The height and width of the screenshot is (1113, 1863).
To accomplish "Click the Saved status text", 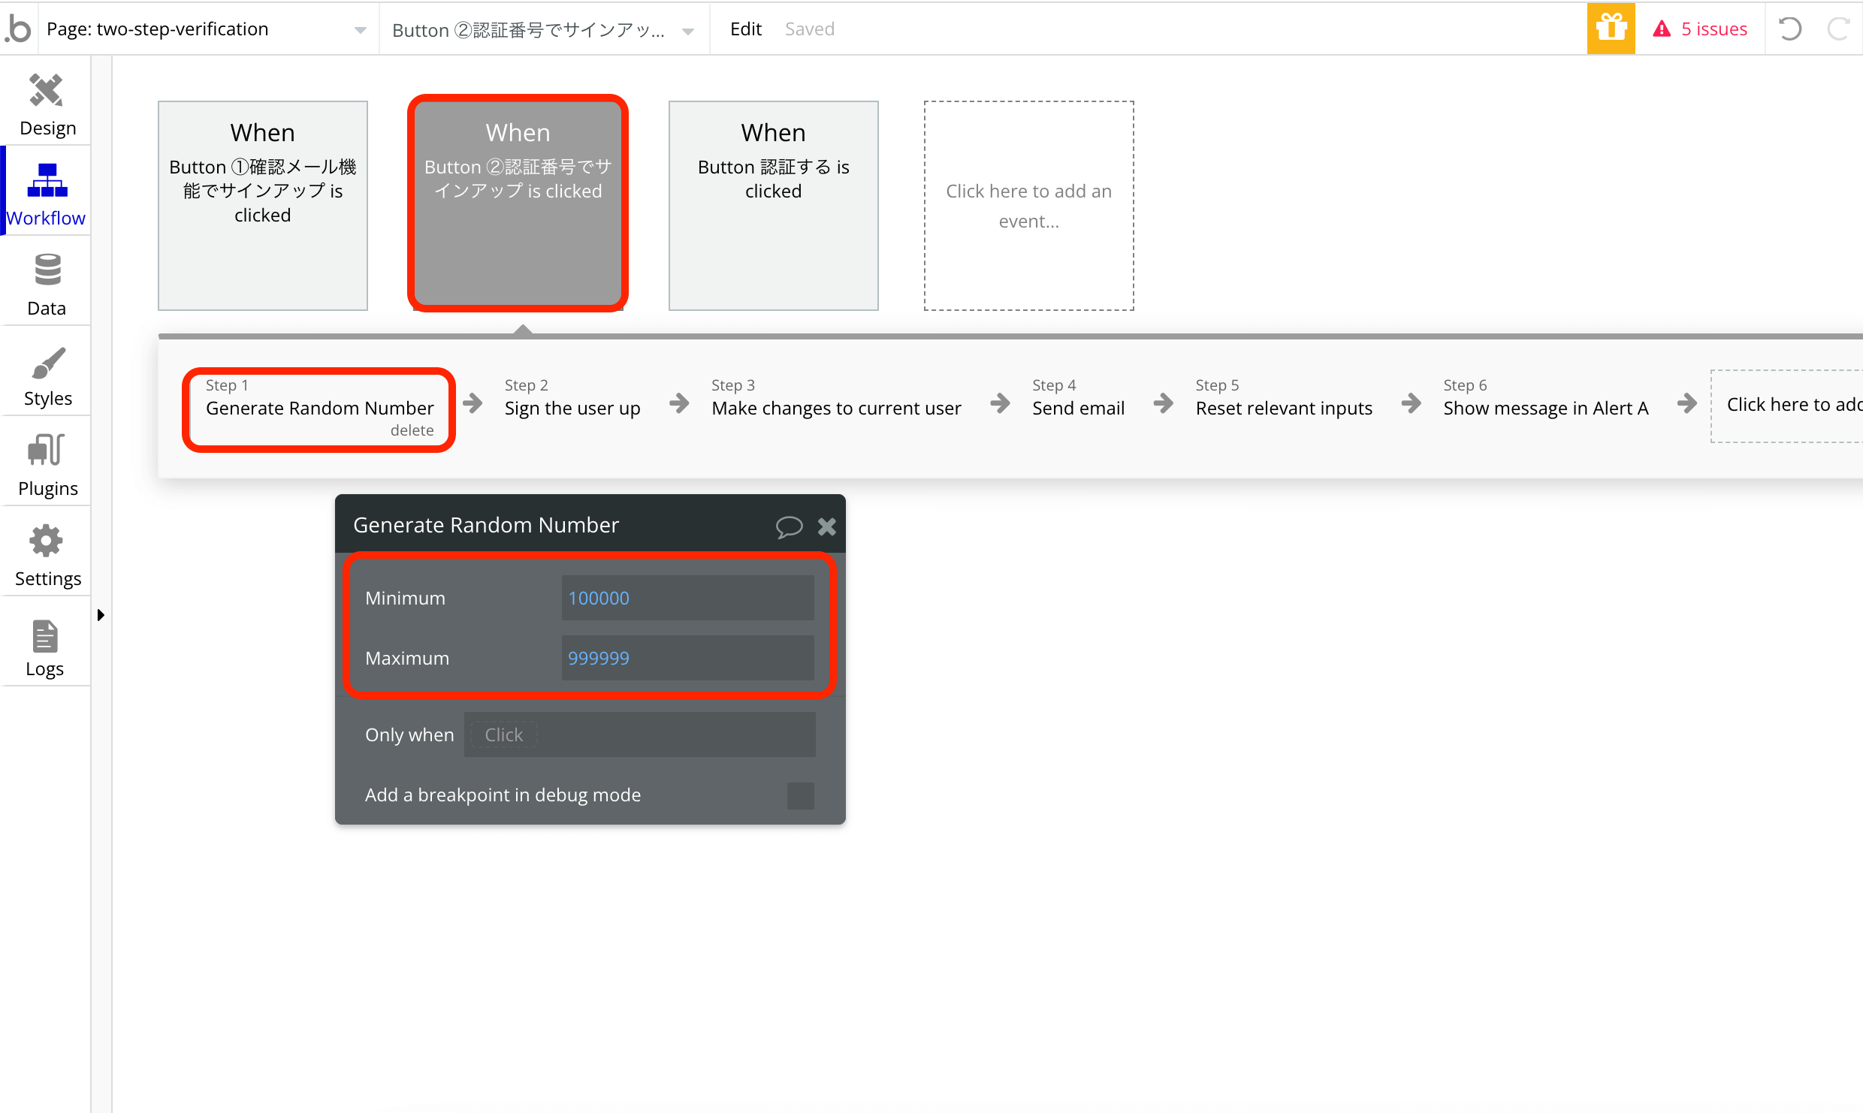I will [810, 29].
